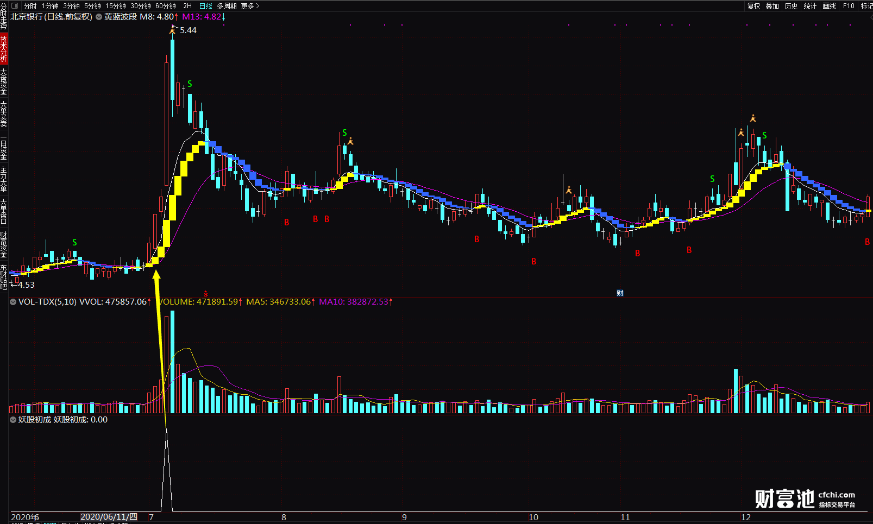This screenshot has height=524, width=873.
Task: Click the green S signal in June
Action: click(x=74, y=243)
